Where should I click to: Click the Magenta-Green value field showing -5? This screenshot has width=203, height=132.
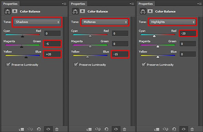point(52,44)
